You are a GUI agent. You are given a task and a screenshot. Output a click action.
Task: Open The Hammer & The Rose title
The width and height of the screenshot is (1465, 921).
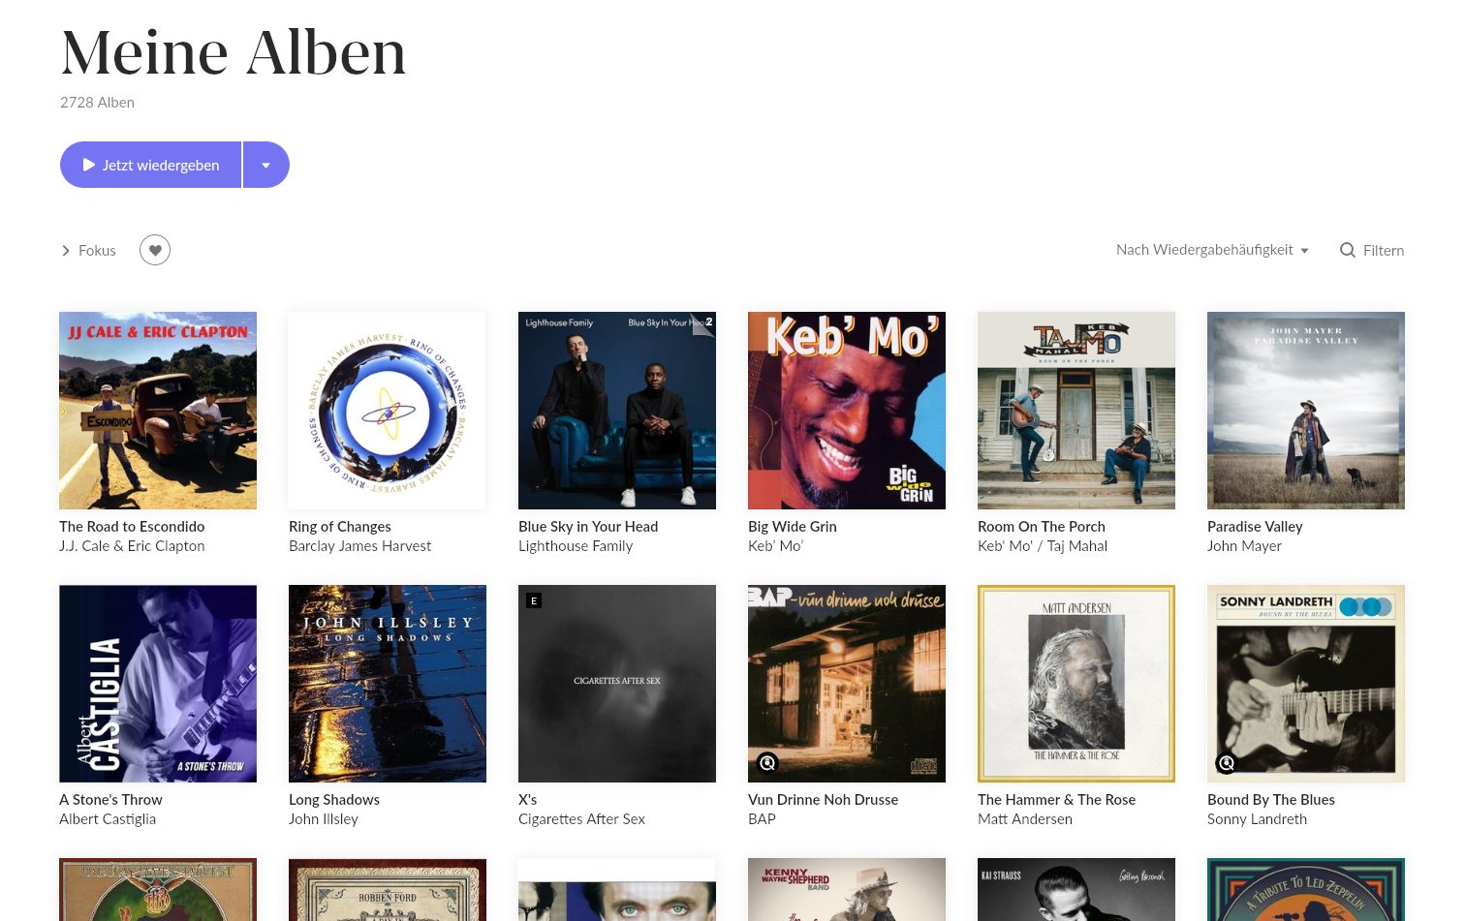click(1056, 800)
